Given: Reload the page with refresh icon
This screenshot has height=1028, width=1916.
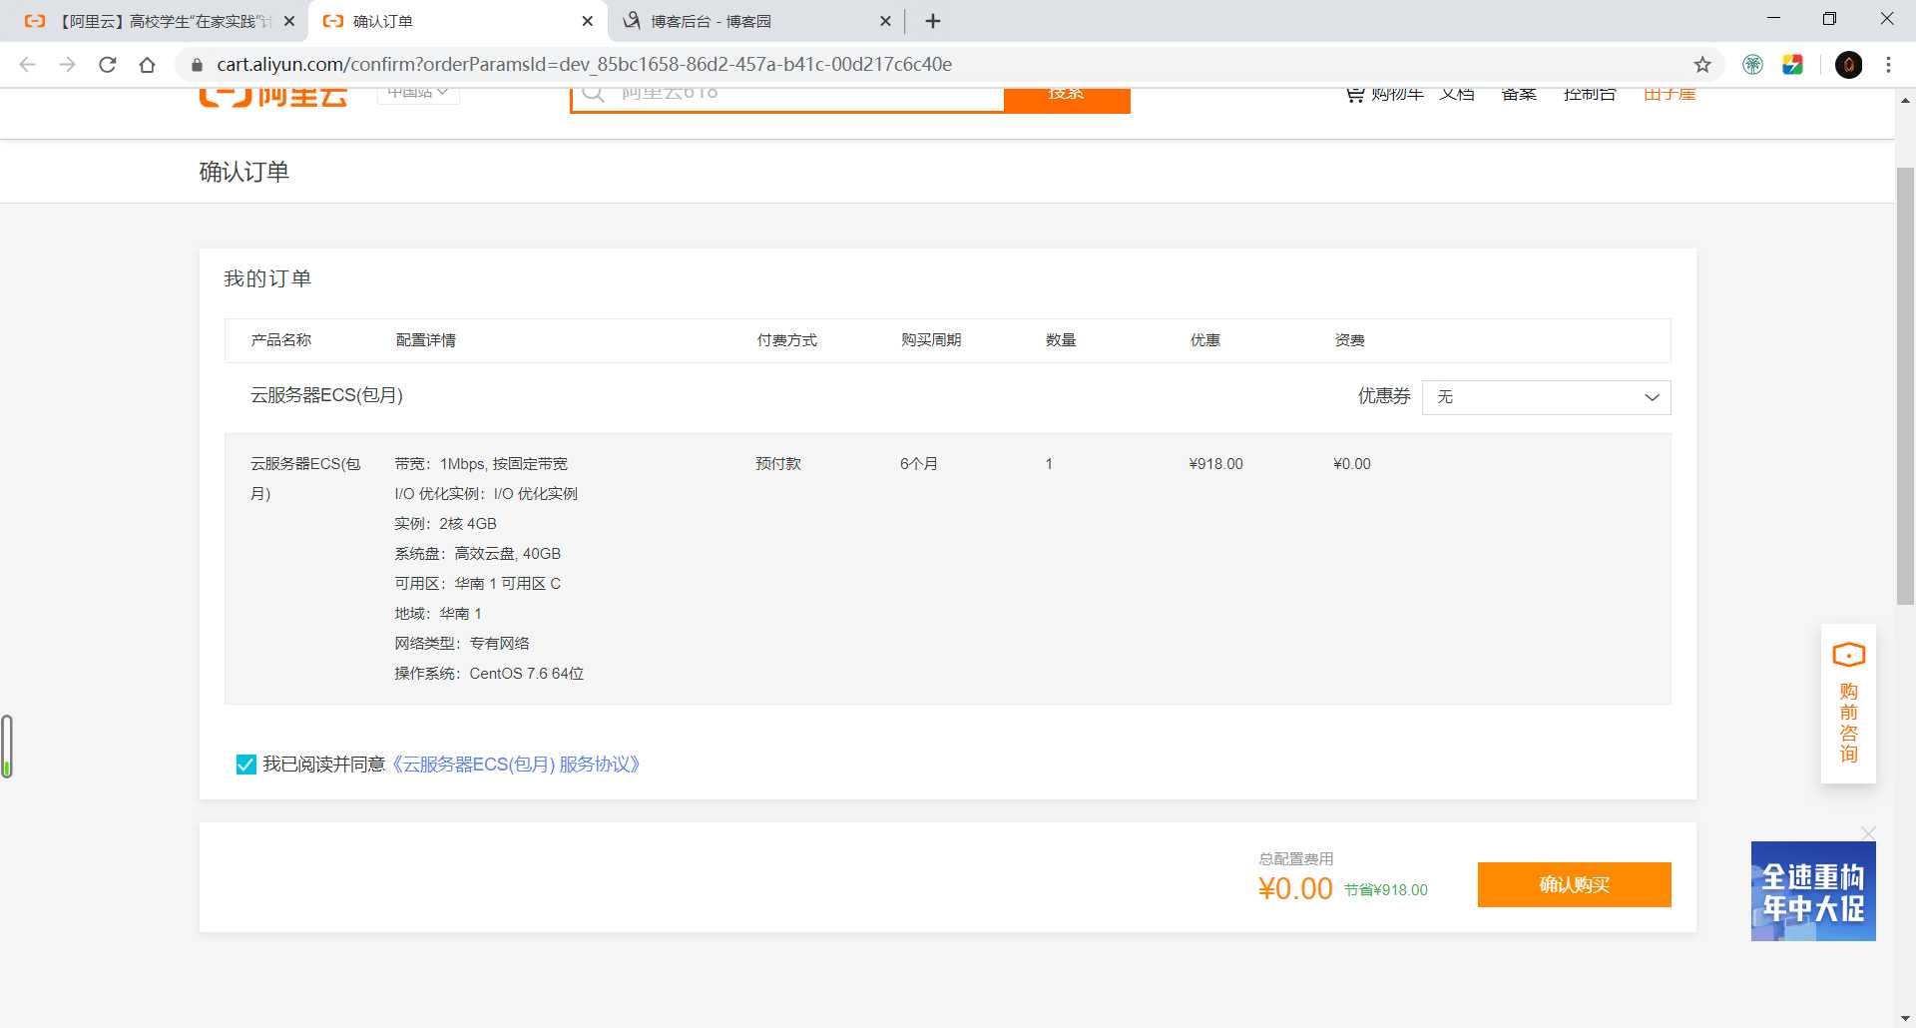Looking at the screenshot, I should coord(108,65).
